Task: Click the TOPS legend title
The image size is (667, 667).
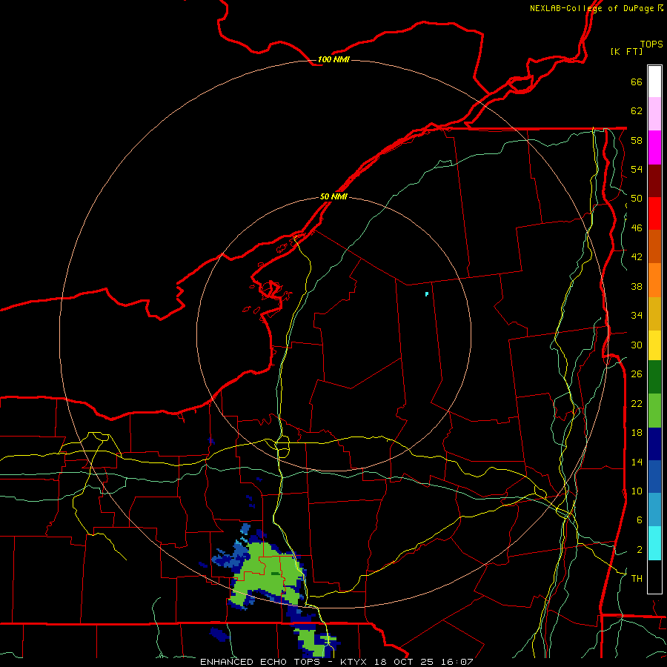Action: pos(651,44)
